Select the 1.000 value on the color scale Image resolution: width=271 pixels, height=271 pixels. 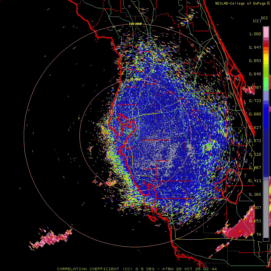click(255, 34)
